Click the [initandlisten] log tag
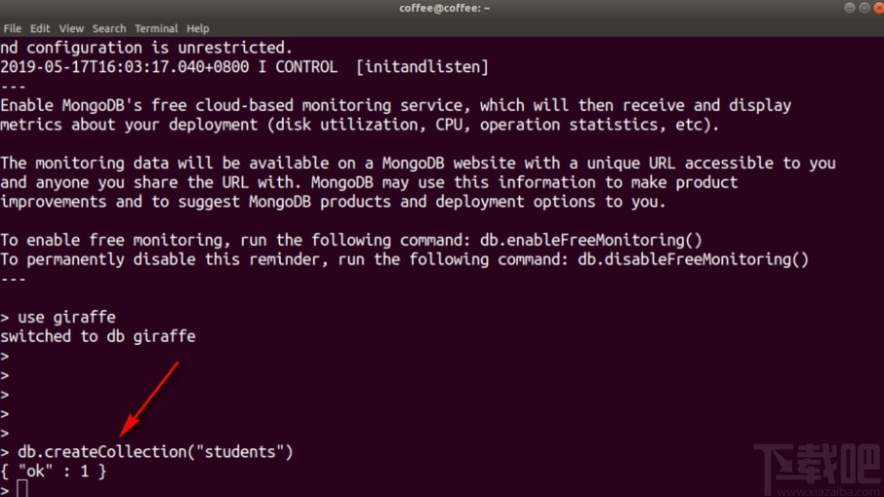Screen dimensions: 884x497 (422, 66)
